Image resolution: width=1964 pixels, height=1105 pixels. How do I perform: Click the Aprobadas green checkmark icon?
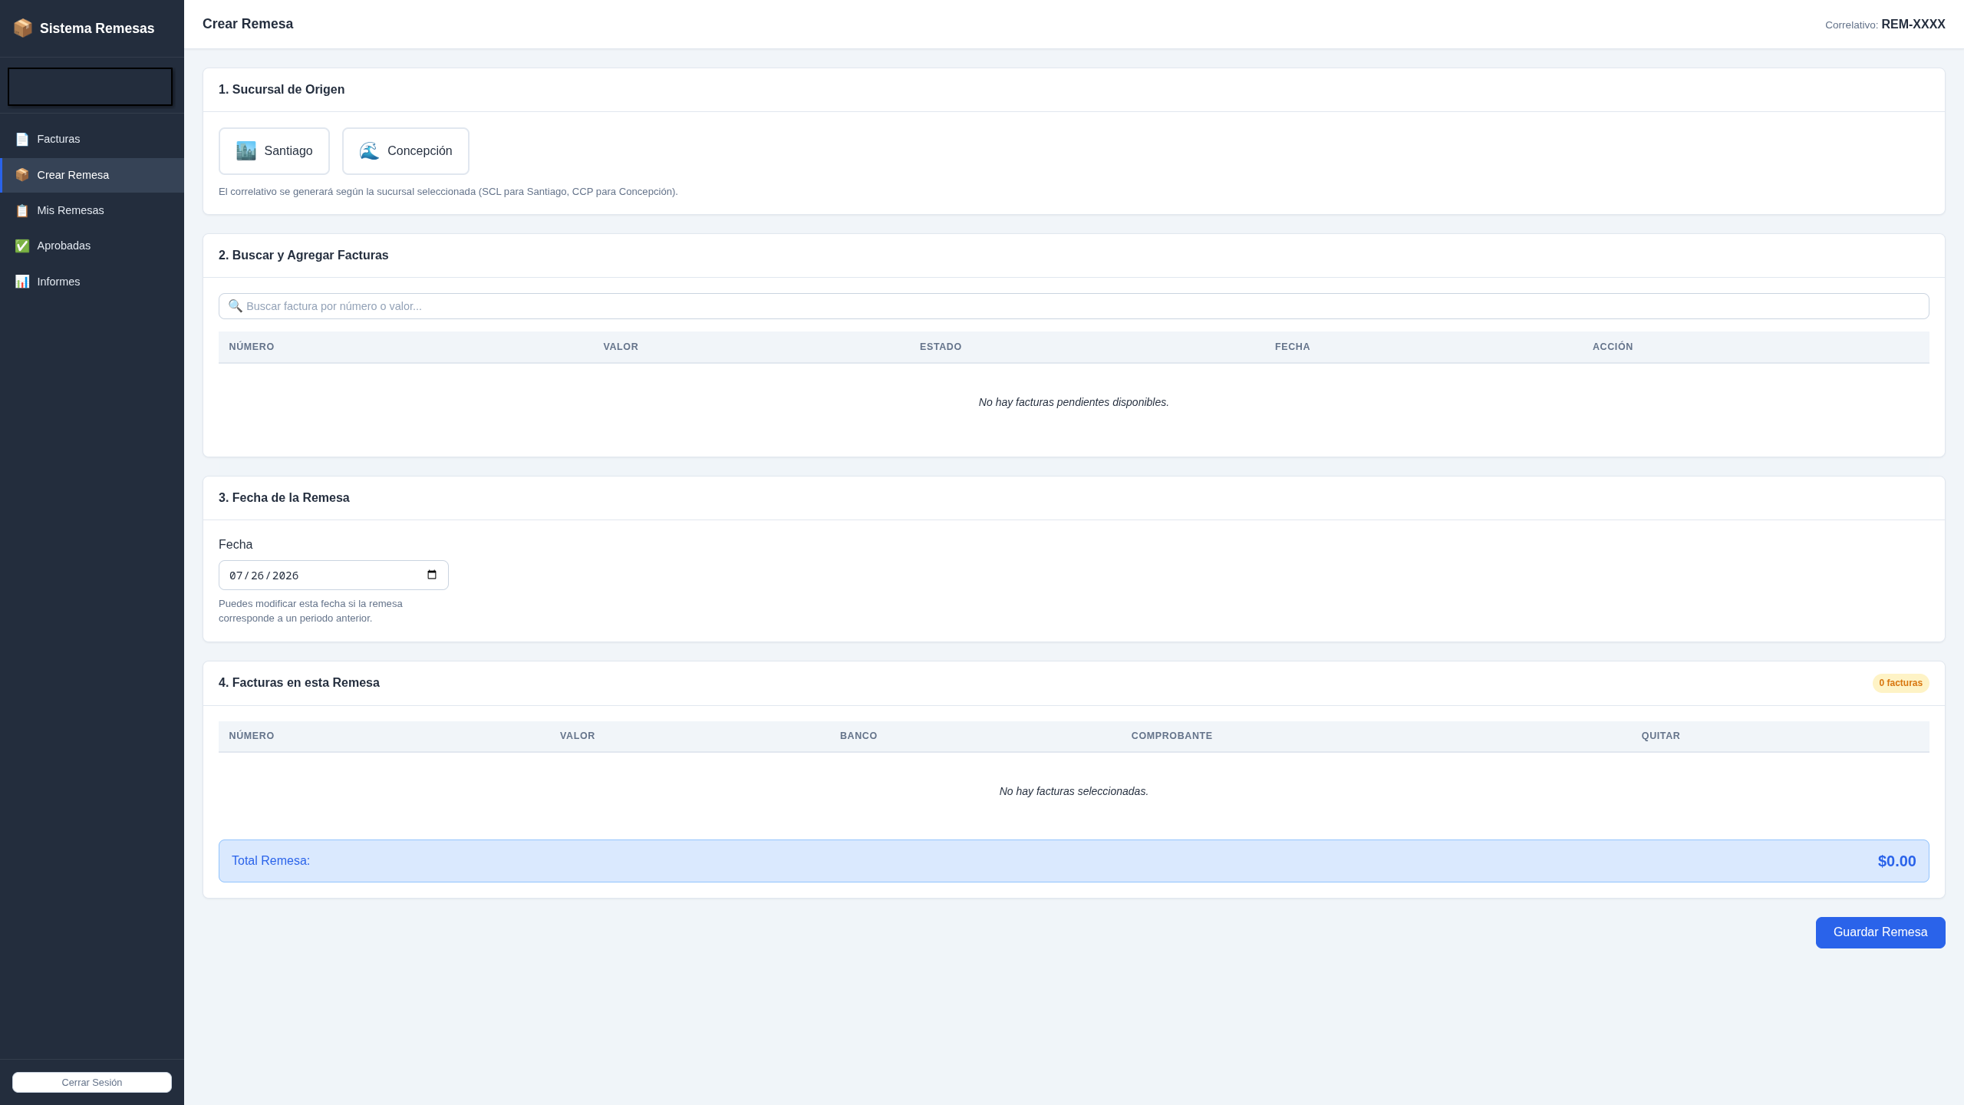22,246
